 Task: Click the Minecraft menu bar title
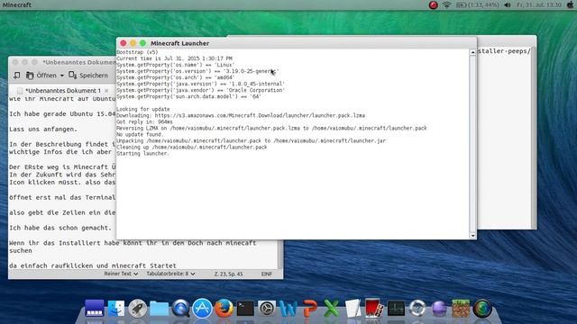[17, 4]
